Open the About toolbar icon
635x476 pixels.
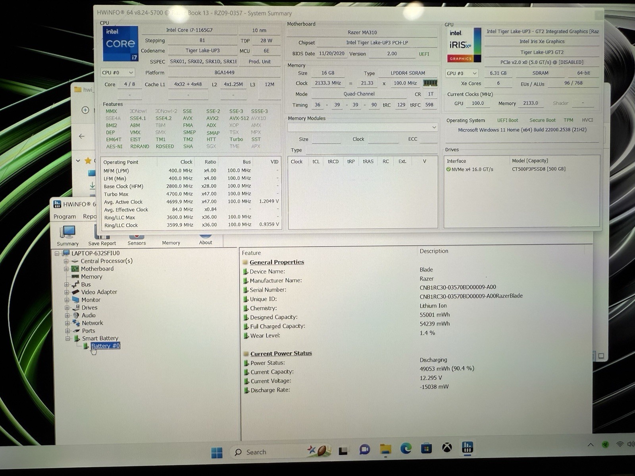(206, 239)
